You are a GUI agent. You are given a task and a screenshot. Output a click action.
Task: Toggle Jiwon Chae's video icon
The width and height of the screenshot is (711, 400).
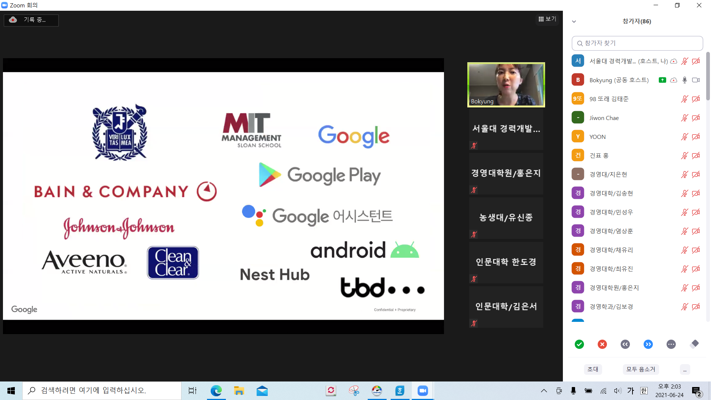pyautogui.click(x=696, y=118)
